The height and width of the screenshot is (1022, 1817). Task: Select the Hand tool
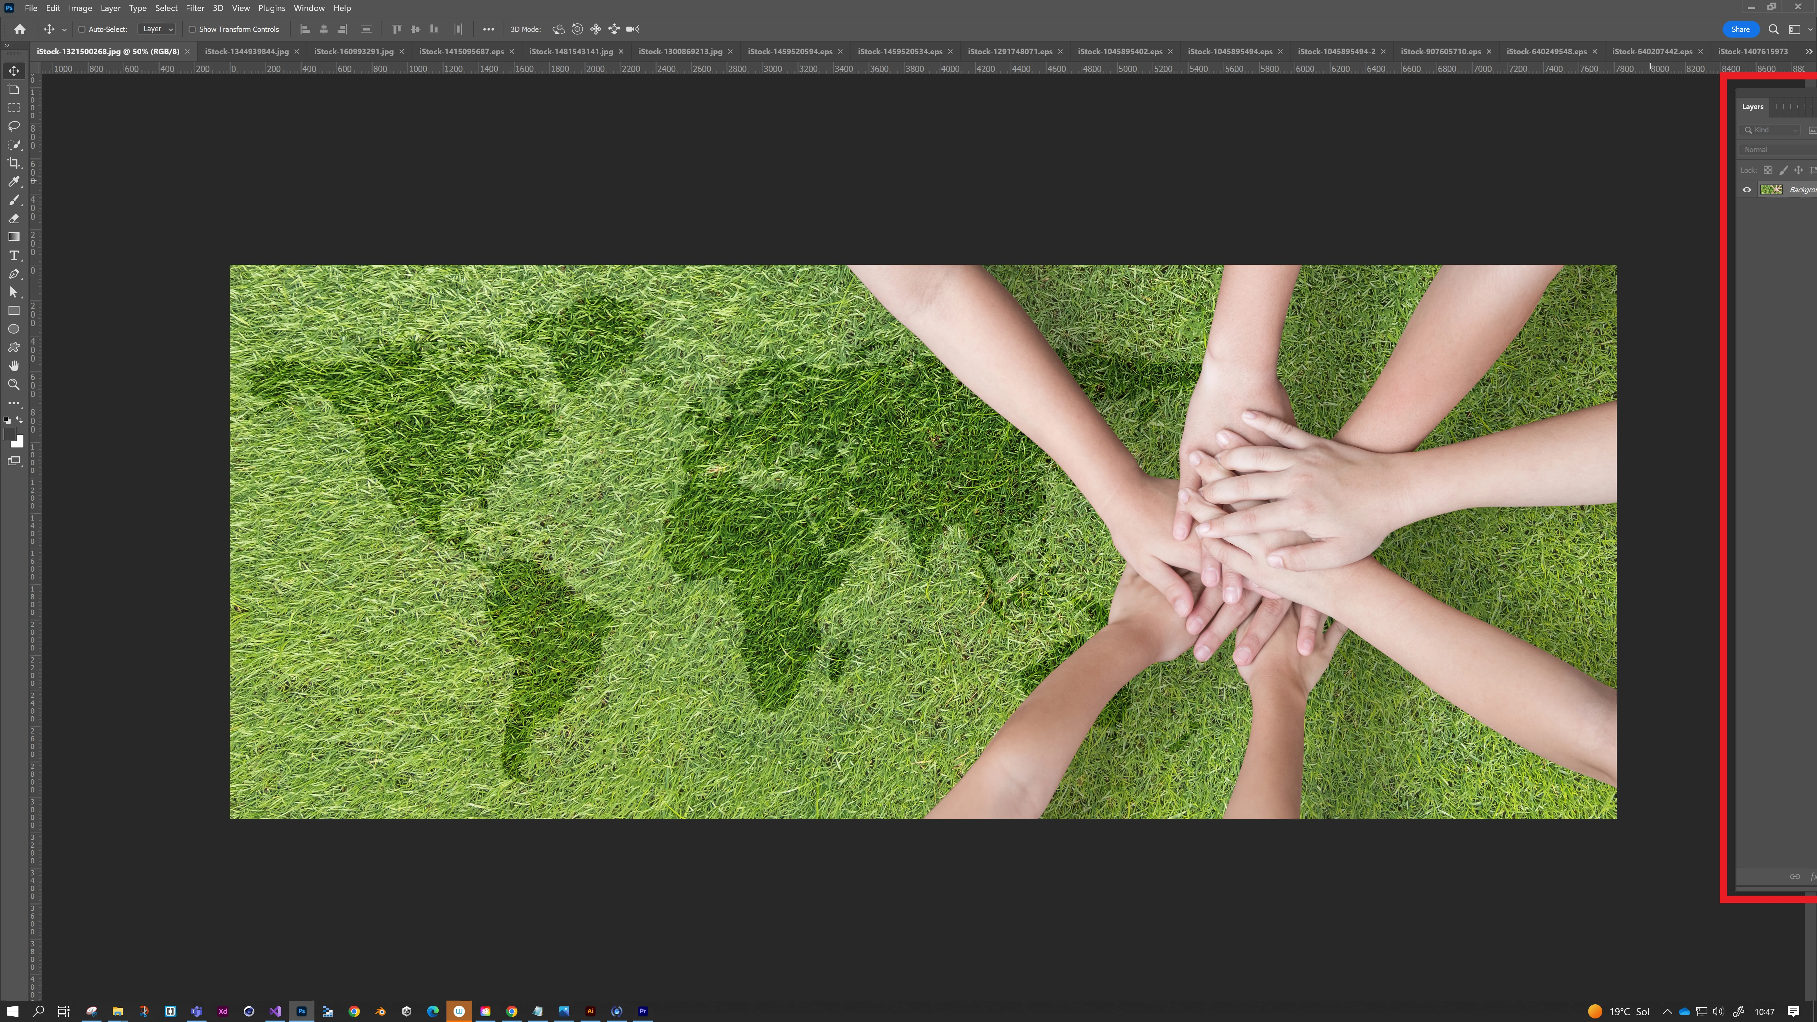tap(13, 366)
